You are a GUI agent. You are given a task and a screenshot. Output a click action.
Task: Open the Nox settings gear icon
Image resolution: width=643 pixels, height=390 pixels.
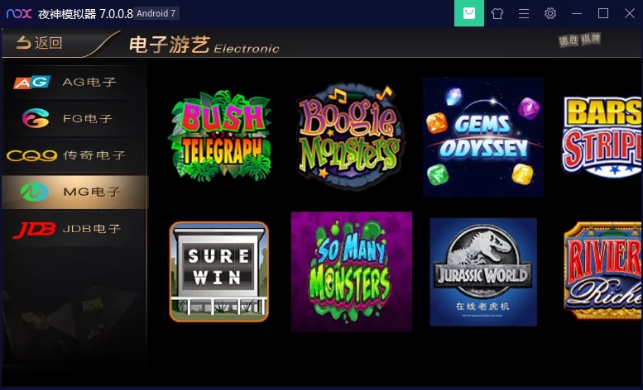coord(550,13)
